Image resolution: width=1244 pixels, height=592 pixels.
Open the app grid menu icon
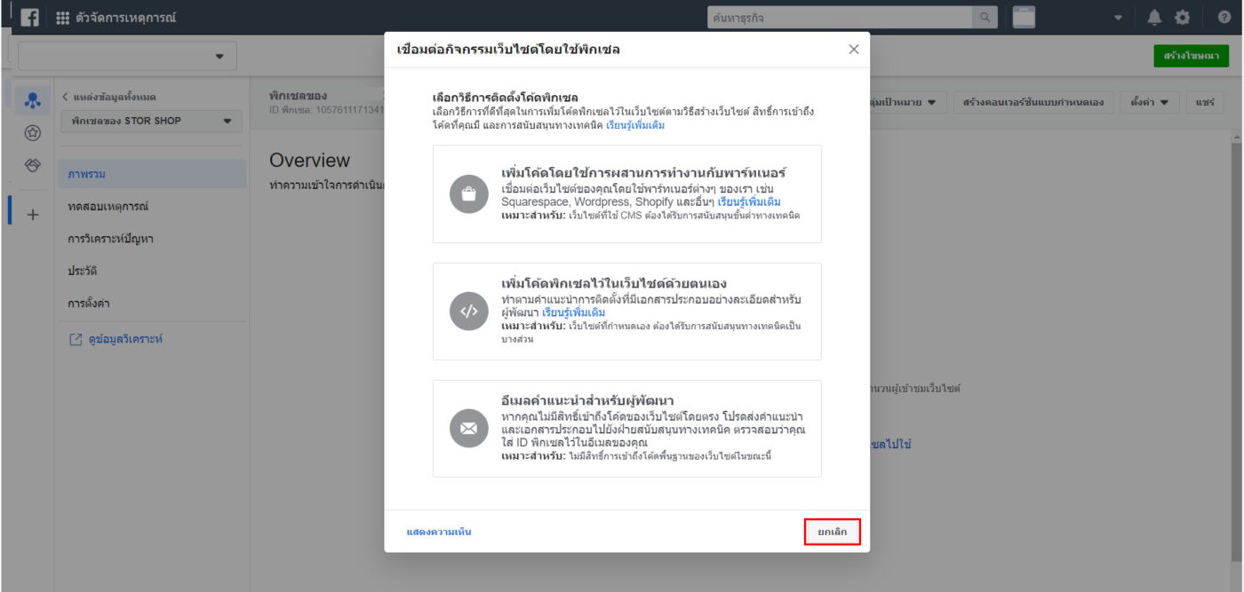tap(63, 18)
